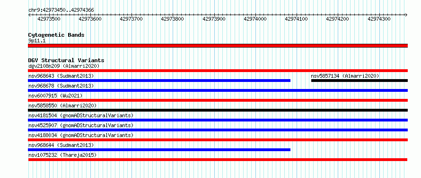Click the blue bar under nsv4525907
421x178 pixels.
(x=218, y=130)
